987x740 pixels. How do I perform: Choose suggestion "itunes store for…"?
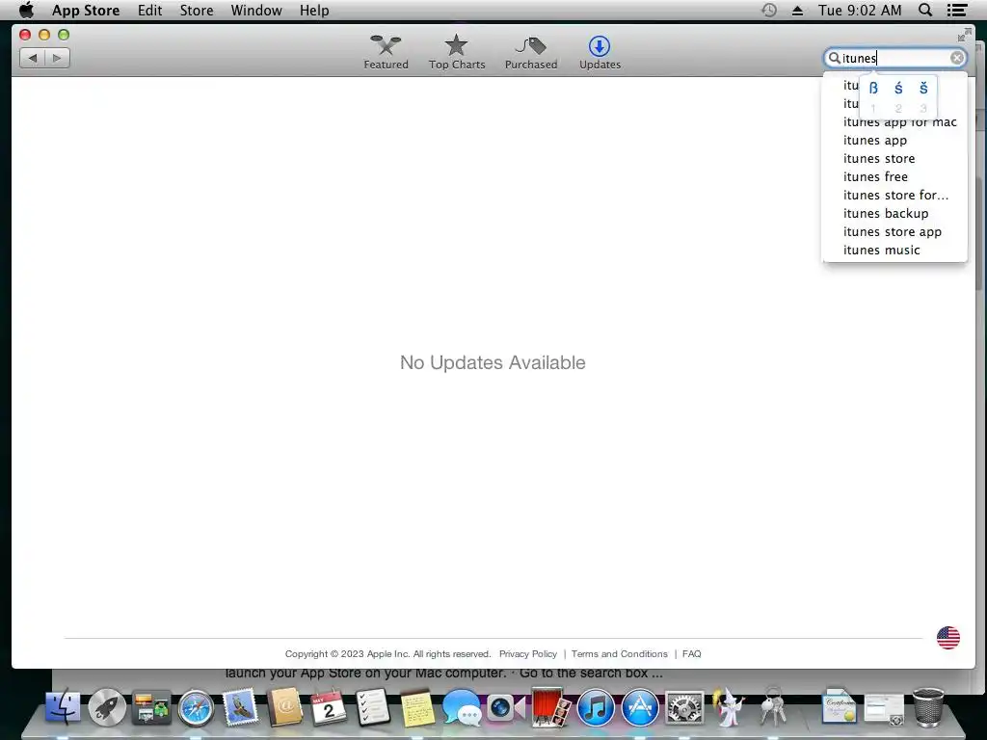pos(894,195)
